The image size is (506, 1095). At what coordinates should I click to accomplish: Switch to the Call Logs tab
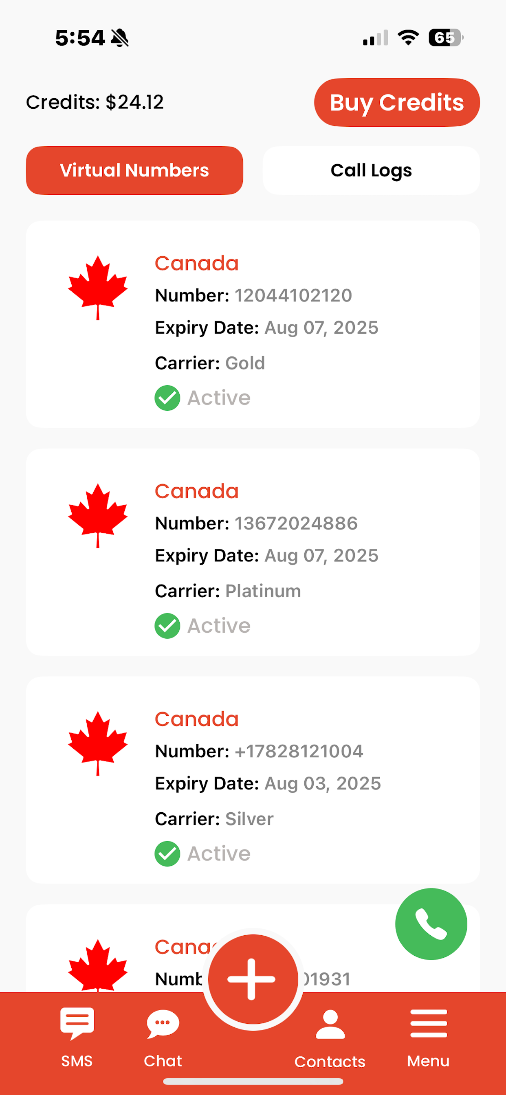coord(371,170)
